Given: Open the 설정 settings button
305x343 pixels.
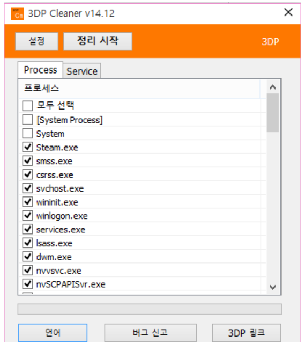Looking at the screenshot, I should click(x=36, y=41).
